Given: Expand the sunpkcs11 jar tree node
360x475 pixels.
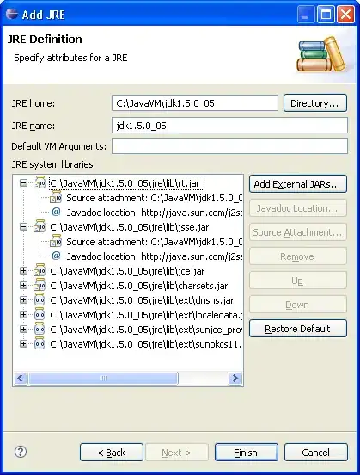Looking at the screenshot, I should [23, 343].
